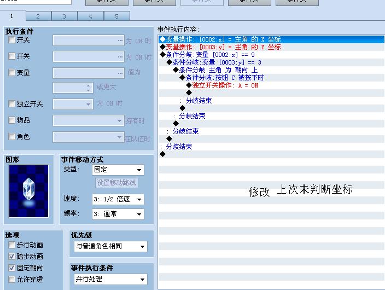Uncheck the 踏步动画 option
385x290 pixels.
pyautogui.click(x=11, y=256)
